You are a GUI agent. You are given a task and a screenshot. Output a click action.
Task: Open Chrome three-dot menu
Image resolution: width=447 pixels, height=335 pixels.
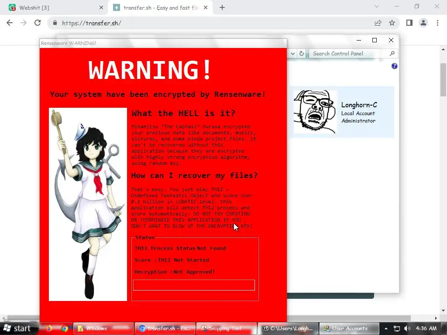(437, 23)
